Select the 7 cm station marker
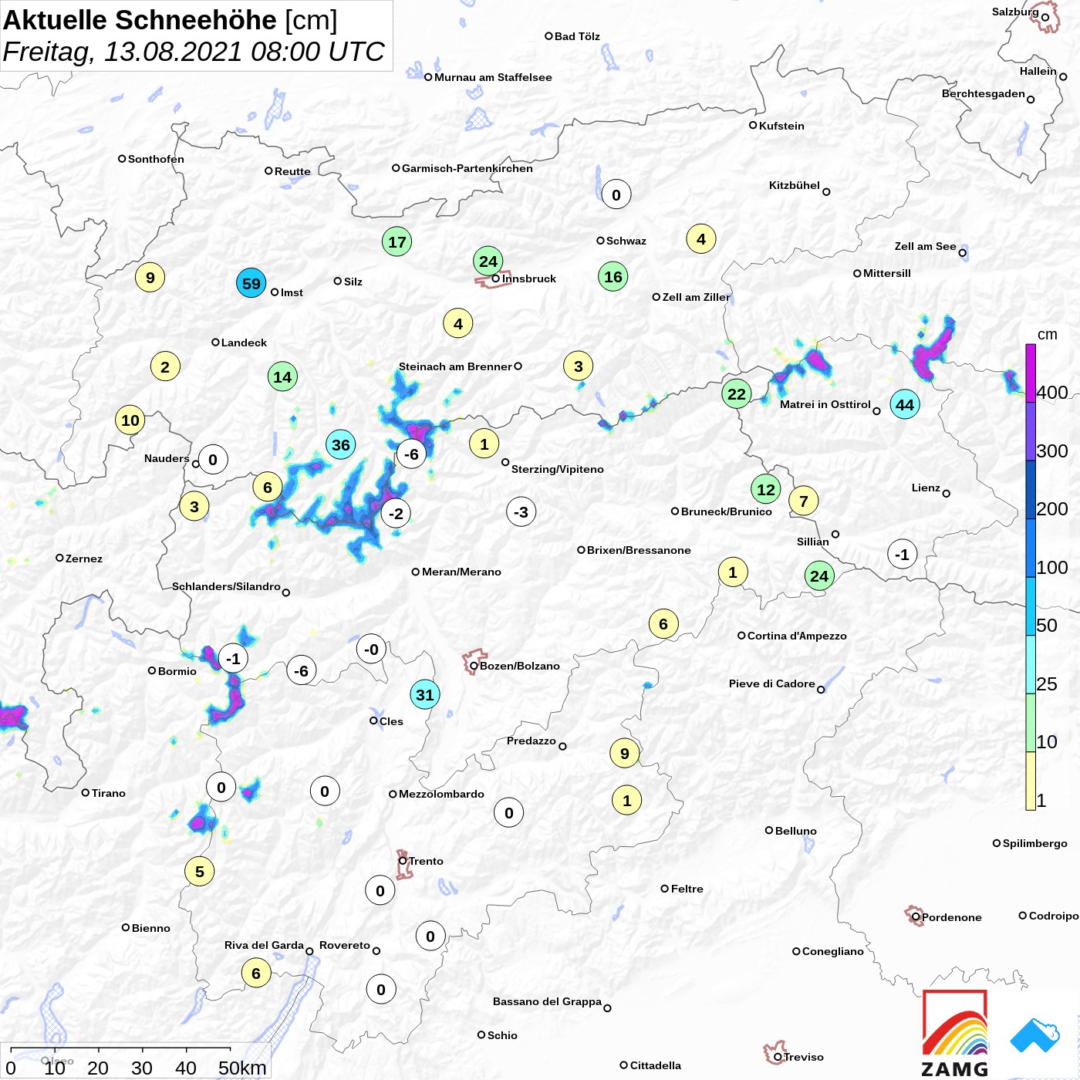This screenshot has width=1080, height=1080. click(804, 501)
